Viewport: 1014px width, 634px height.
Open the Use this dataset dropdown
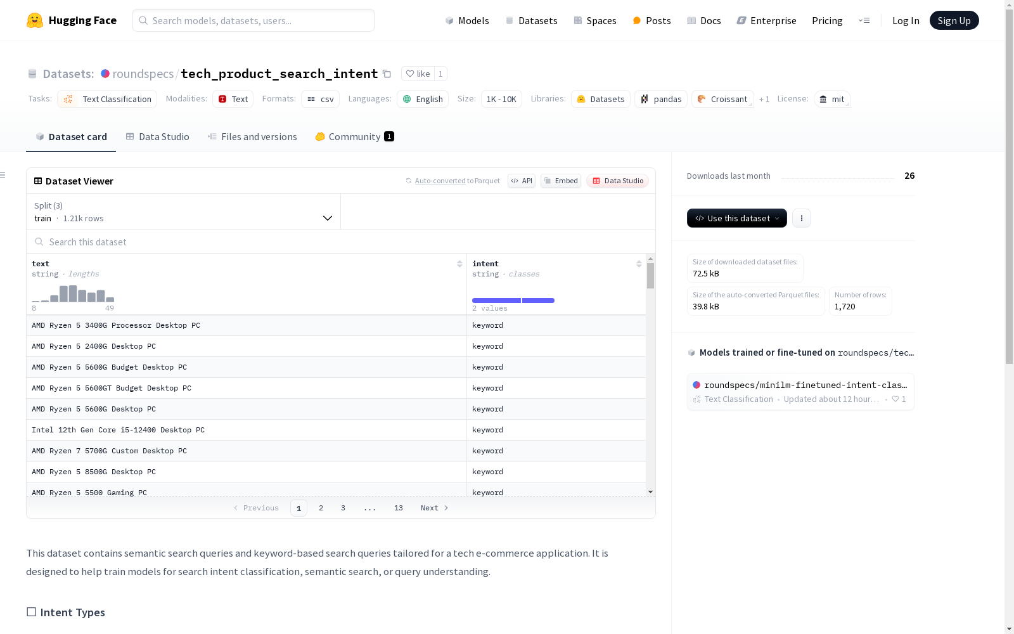coord(737,218)
